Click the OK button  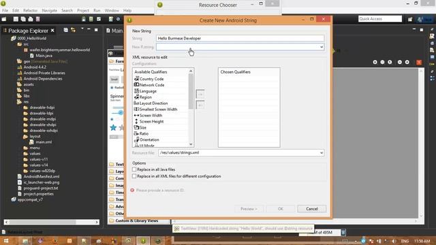280,209
